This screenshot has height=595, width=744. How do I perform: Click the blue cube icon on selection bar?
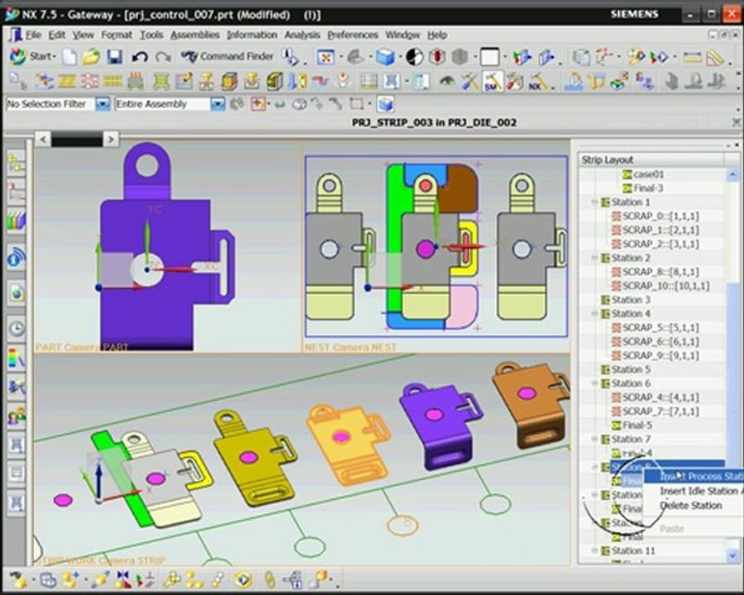pyautogui.click(x=385, y=104)
